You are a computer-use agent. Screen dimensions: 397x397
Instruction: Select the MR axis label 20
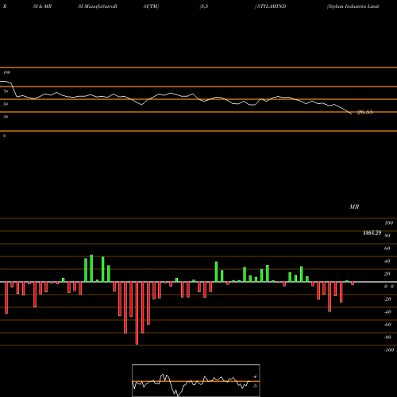click(387, 274)
